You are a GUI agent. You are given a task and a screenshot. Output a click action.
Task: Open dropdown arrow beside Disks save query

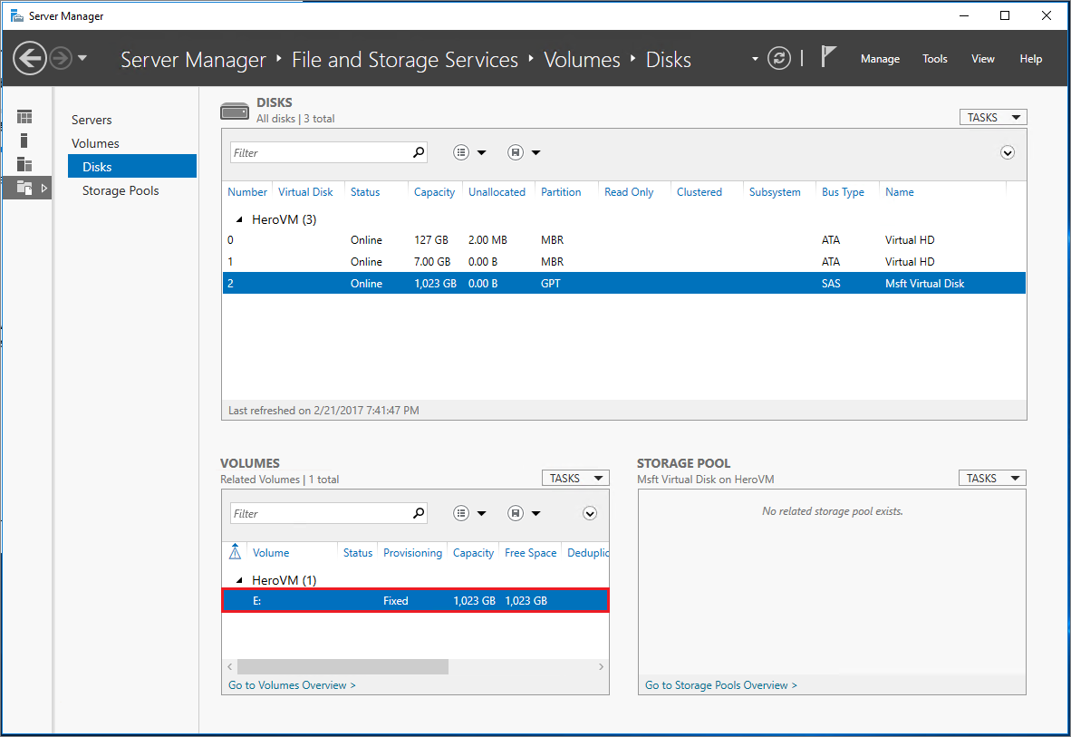(x=536, y=153)
